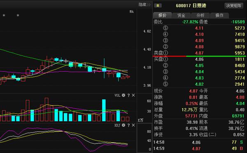Select sell level 2 price 4.08
247x153 pixels.
[x=199, y=47]
